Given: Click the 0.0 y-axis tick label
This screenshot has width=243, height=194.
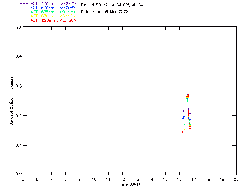Looking at the screenshot, I should [x=19, y=174].
